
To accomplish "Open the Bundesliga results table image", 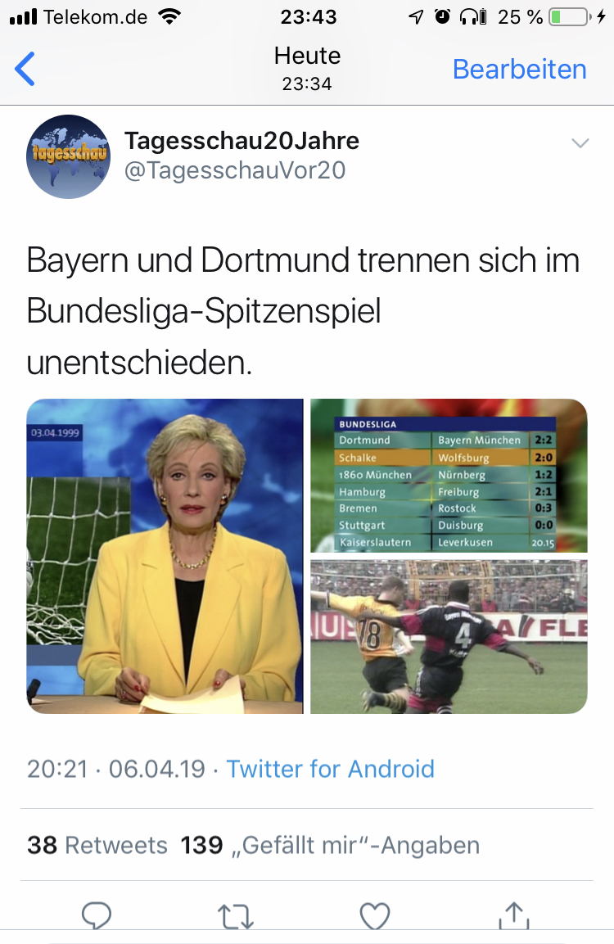I will (449, 476).
